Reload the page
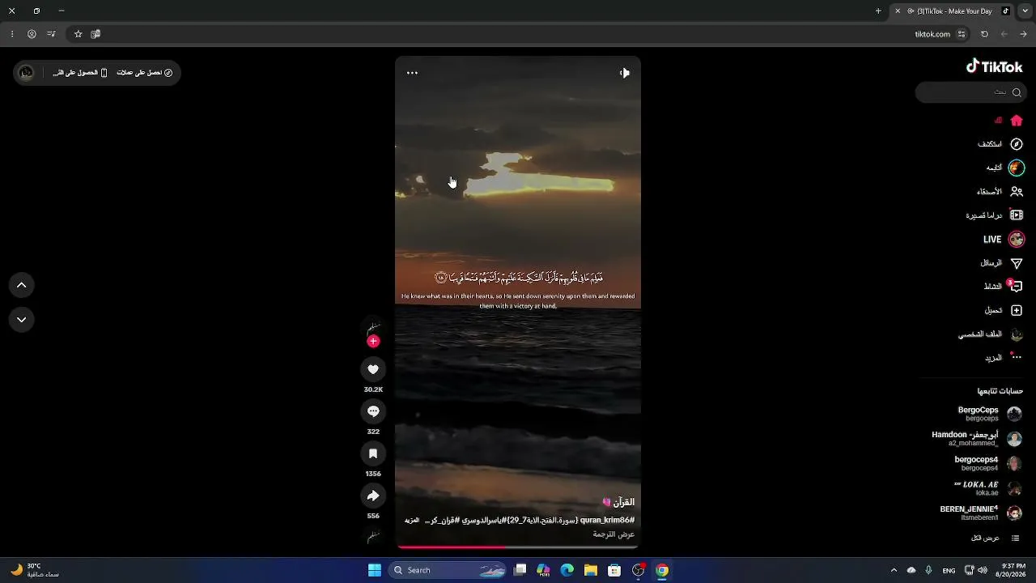 coord(984,34)
